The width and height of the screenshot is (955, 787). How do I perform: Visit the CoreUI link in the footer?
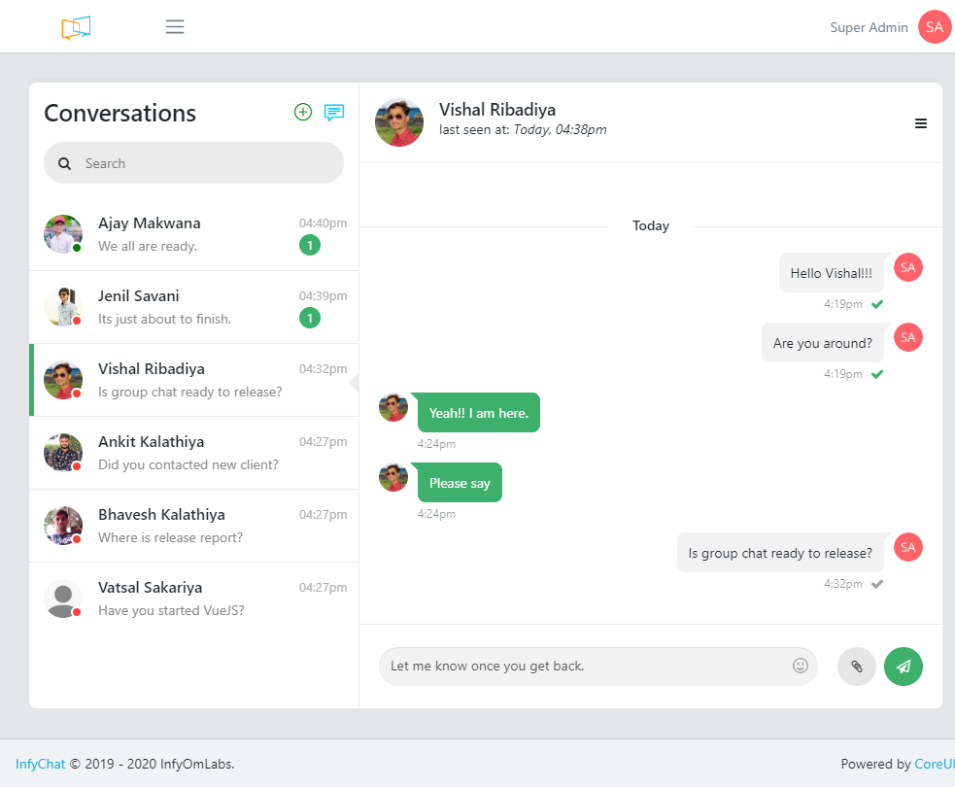pos(936,764)
